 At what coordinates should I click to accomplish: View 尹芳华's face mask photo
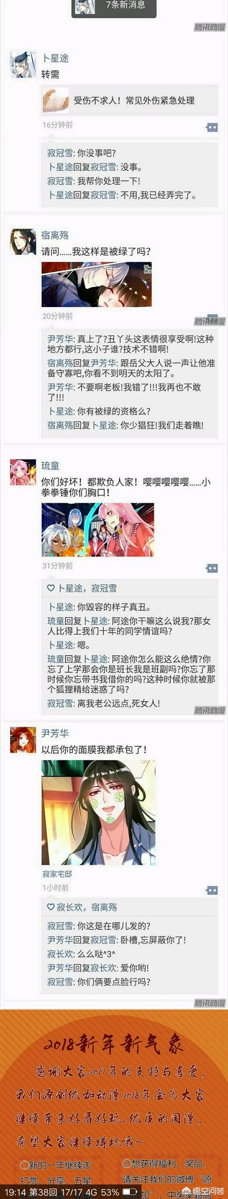click(x=98, y=812)
